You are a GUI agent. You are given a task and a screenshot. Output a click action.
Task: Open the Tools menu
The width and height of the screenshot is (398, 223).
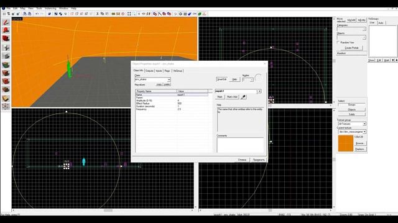(x=39, y=9)
